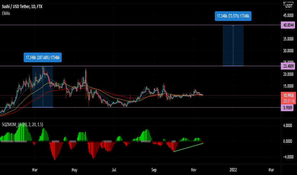Click the -4.0000 indicator axis value
Viewport: 297px width, 175px height.
pos(287,157)
